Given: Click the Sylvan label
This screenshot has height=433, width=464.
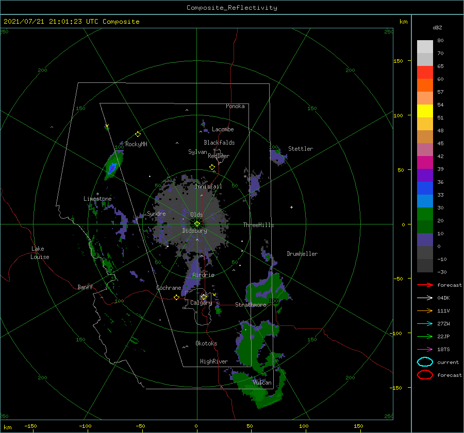Looking at the screenshot, I should point(197,152).
